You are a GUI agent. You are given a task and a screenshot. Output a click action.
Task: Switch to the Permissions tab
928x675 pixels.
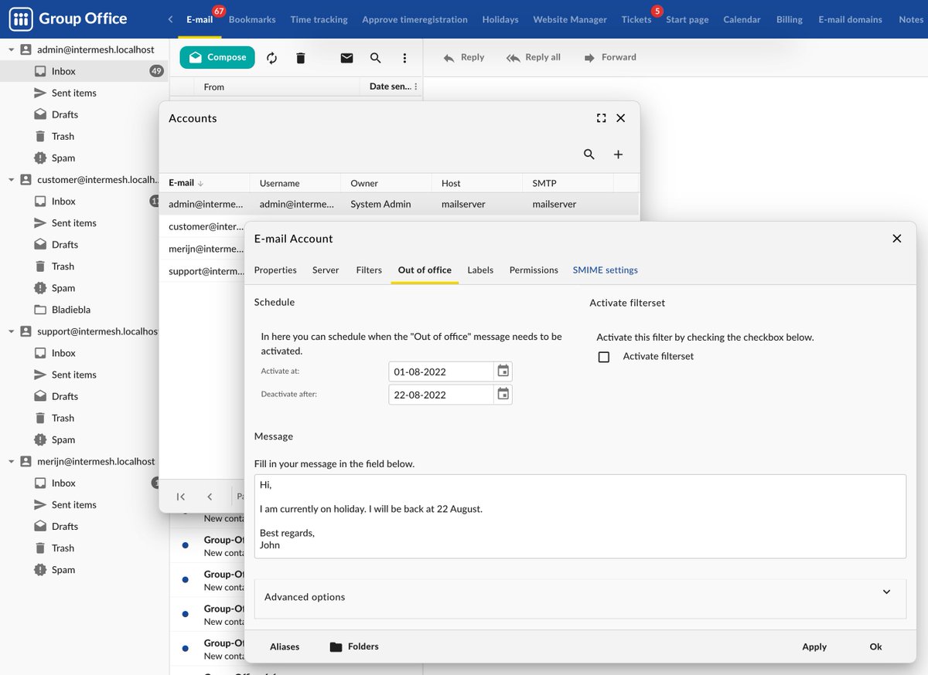pyautogui.click(x=534, y=270)
